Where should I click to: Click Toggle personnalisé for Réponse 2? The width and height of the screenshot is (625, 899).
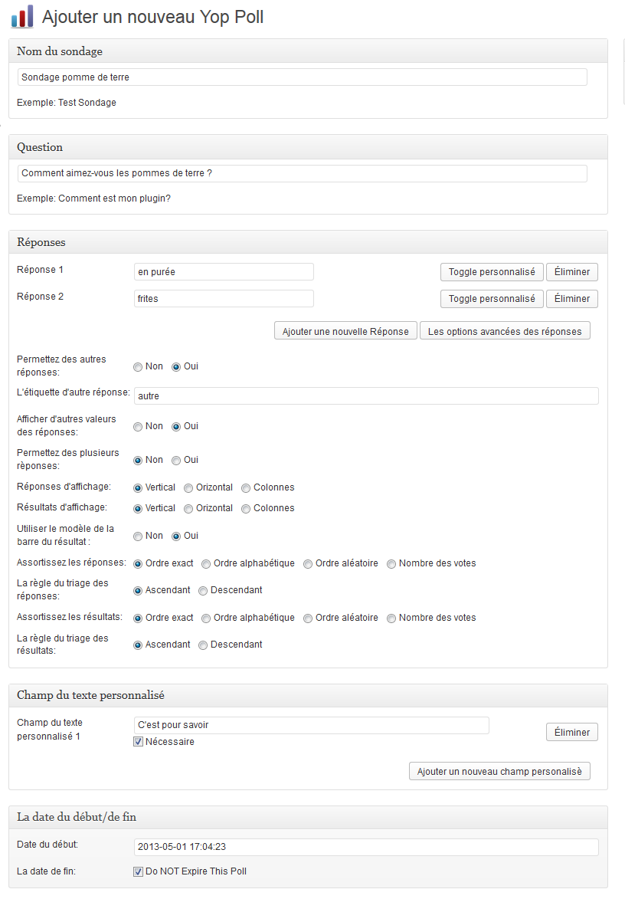[492, 299]
